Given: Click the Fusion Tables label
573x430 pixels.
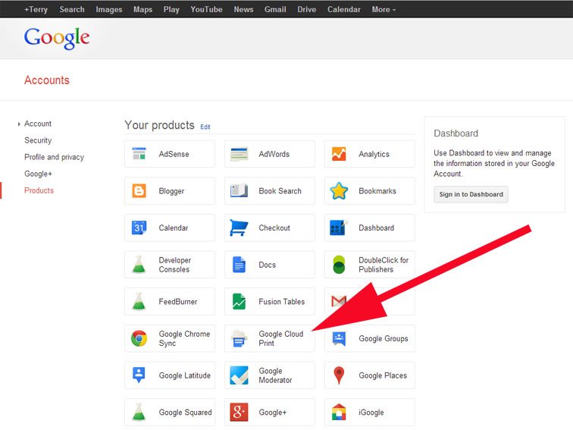Looking at the screenshot, I should (282, 302).
